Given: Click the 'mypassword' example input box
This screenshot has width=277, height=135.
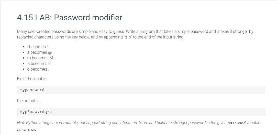Looking at the screenshot, I should tap(141, 90).
